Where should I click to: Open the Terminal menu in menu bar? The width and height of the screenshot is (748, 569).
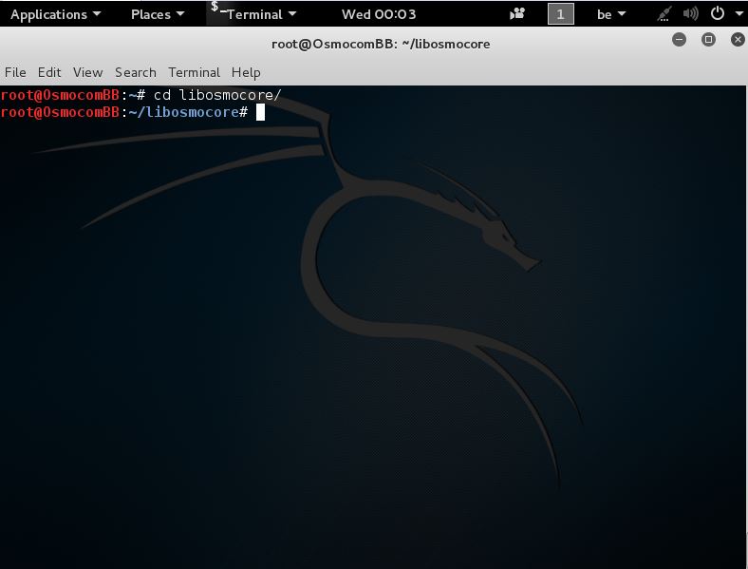(194, 72)
